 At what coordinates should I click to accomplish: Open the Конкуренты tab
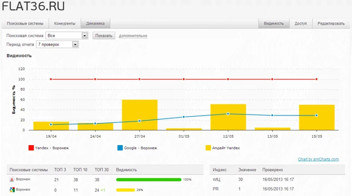click(x=65, y=23)
